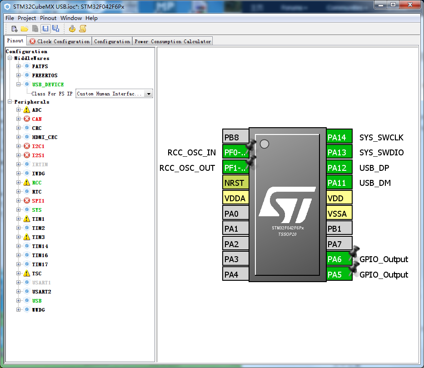Expand the TIM2 peripheral node
Screen dimensions: 424x368
tap(18, 228)
